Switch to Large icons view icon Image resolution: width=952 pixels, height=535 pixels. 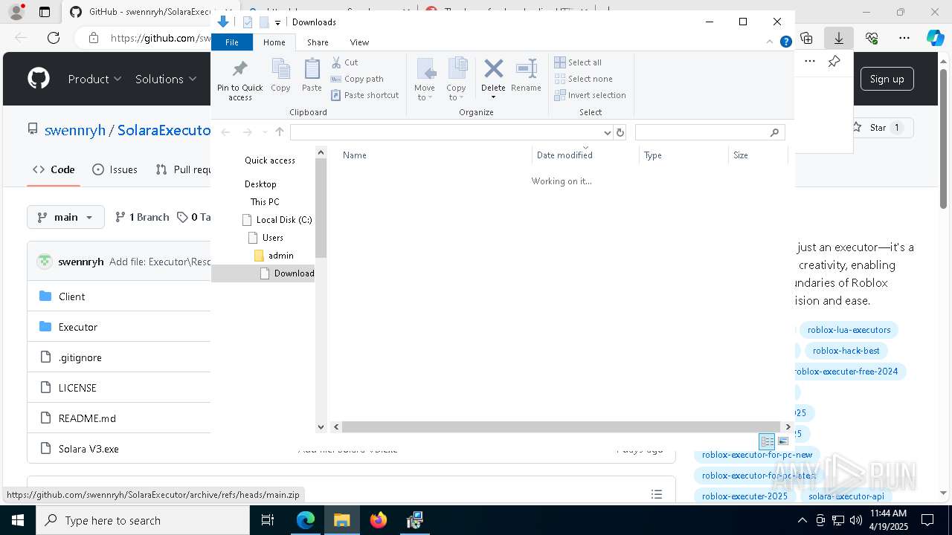(782, 441)
